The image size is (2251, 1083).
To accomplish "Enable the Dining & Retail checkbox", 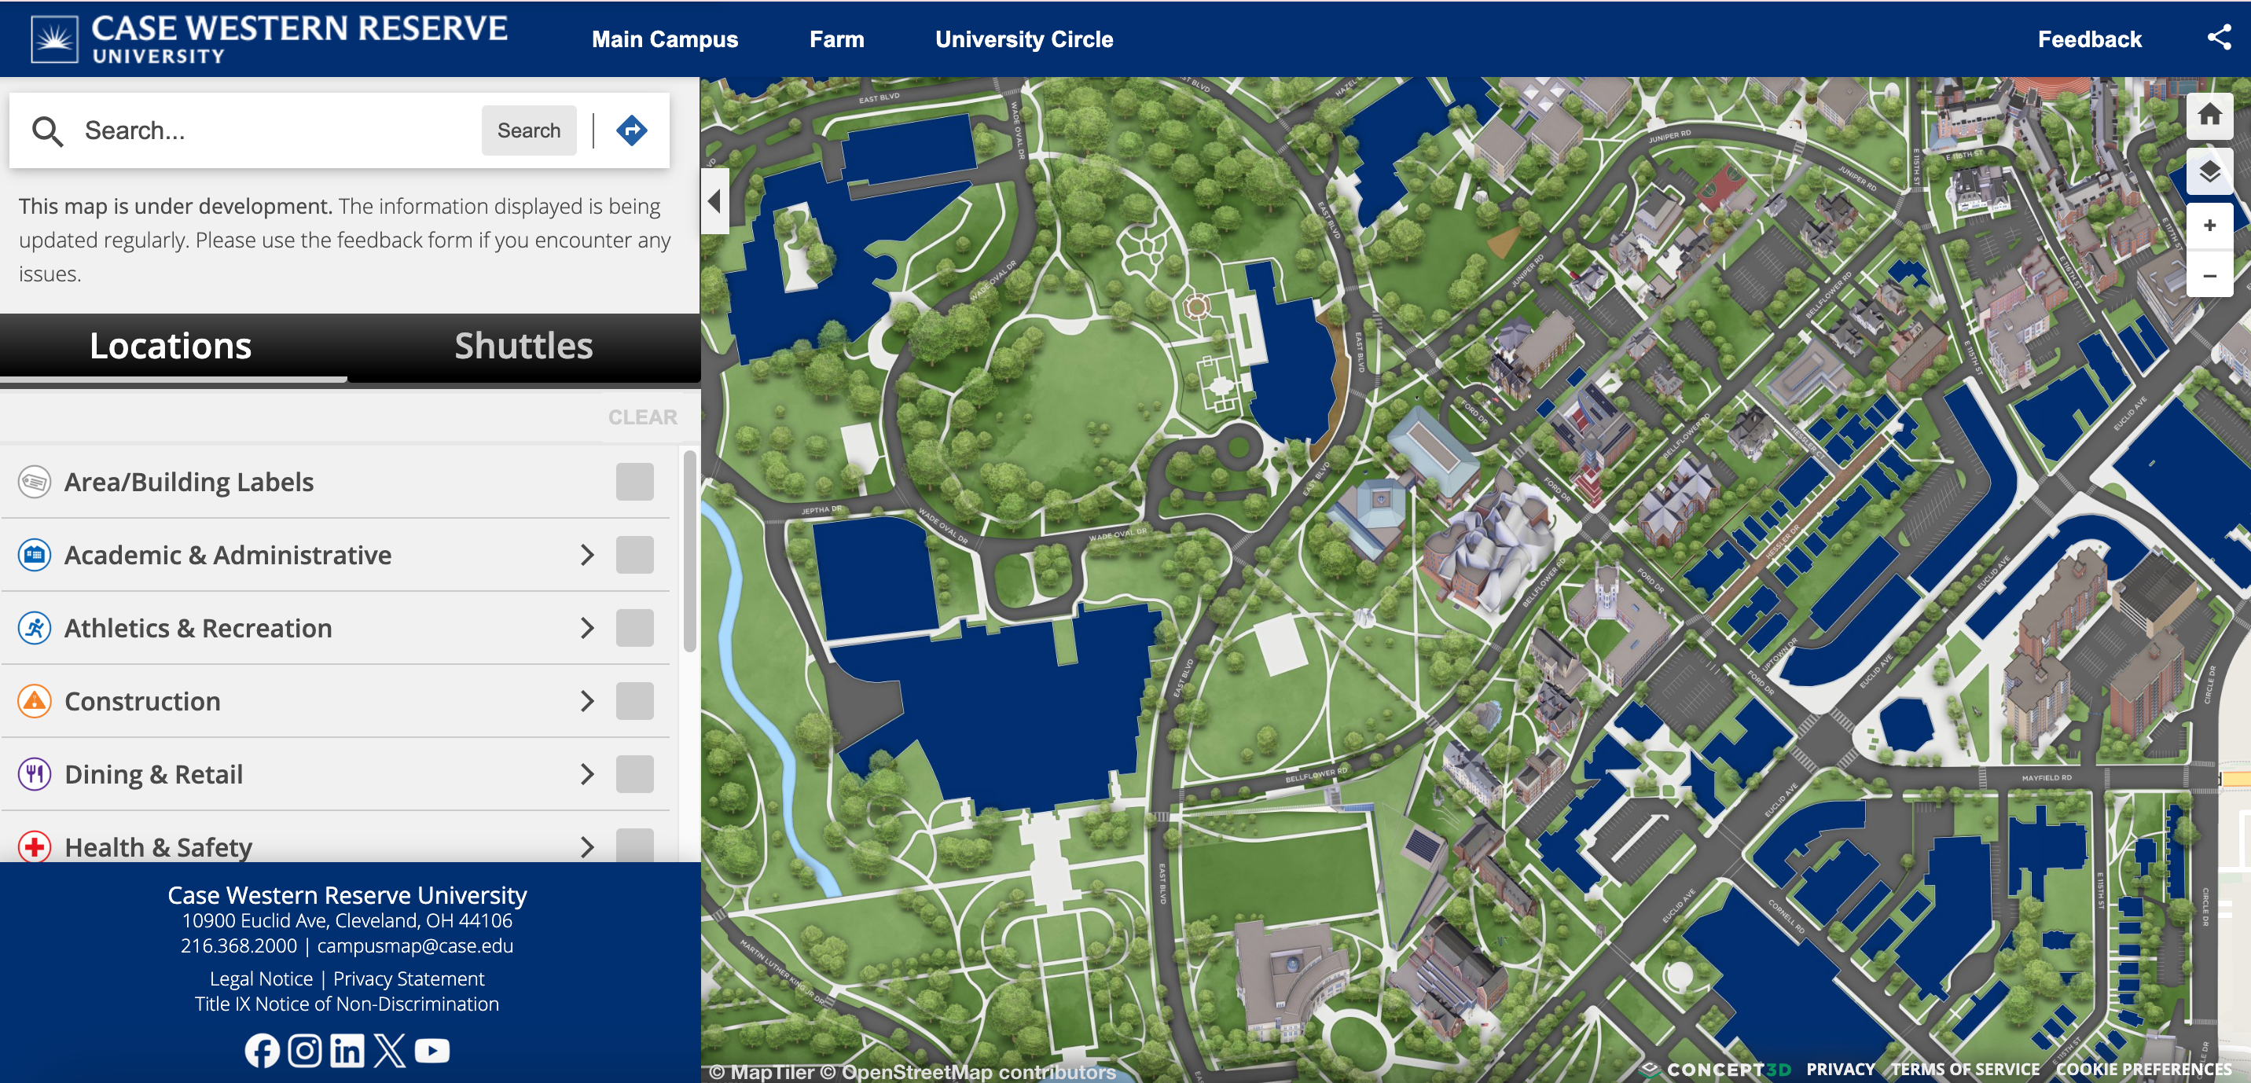I will (634, 774).
